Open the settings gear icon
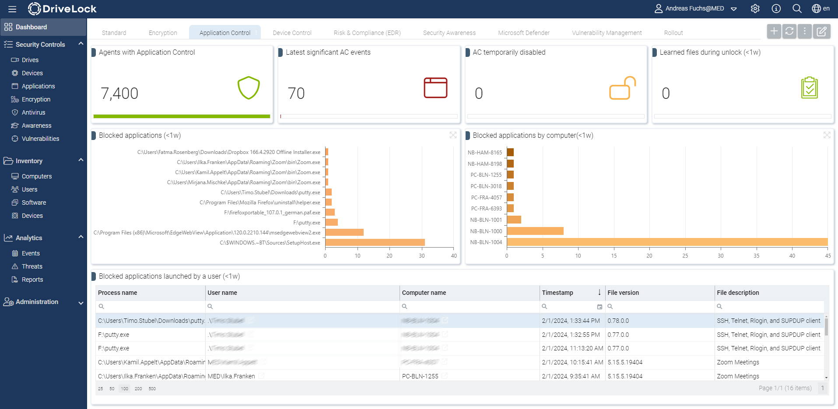This screenshot has width=838, height=409. (x=755, y=8)
